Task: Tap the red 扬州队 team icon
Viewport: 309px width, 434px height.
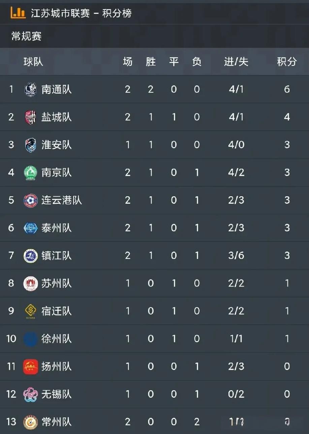Action: (30, 367)
